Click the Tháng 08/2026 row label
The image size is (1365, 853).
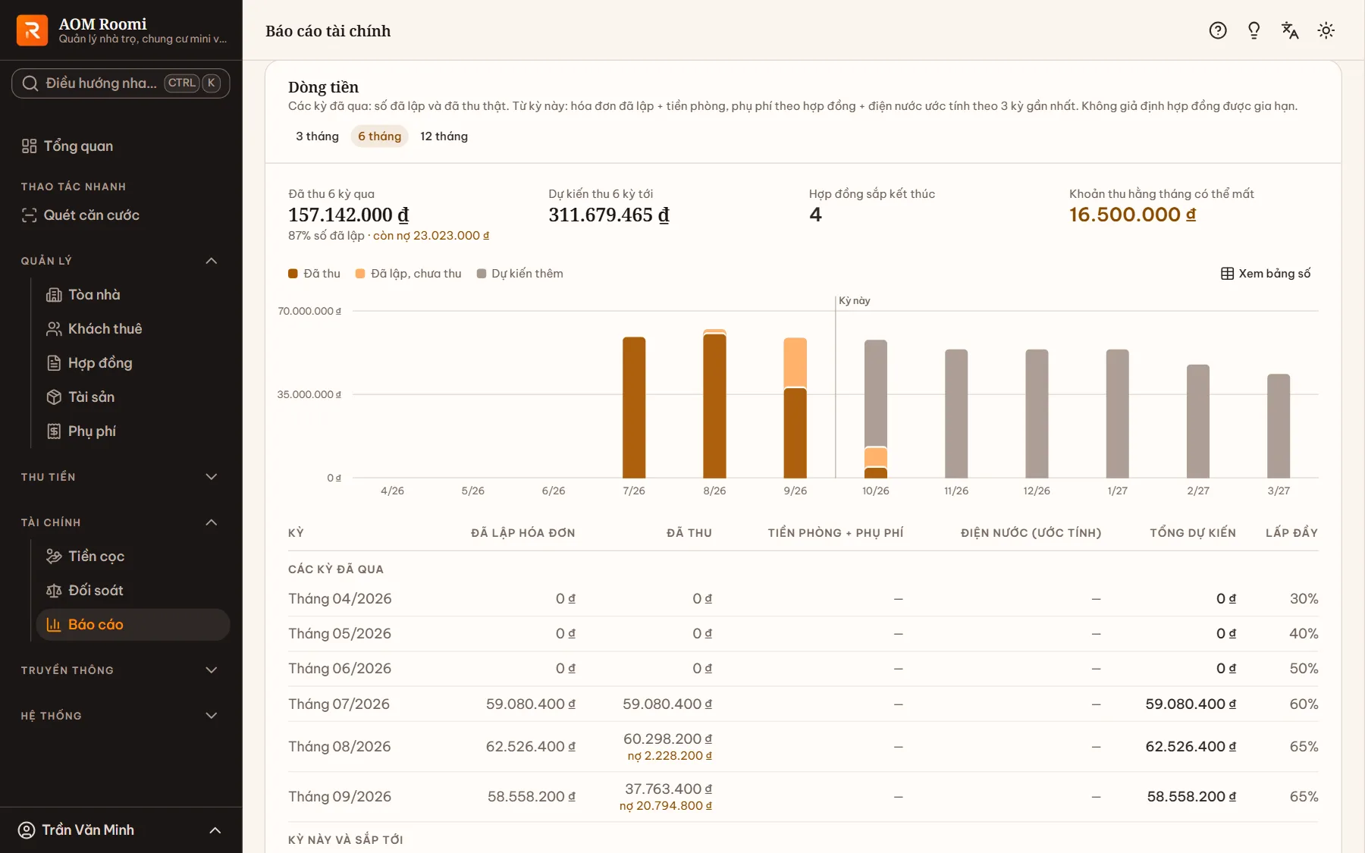[x=340, y=747]
